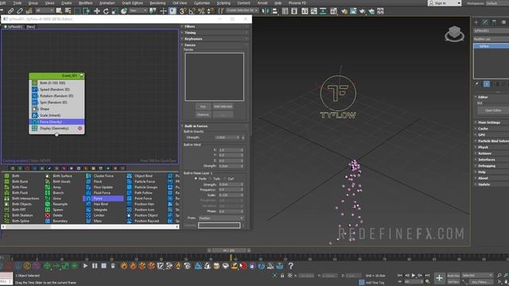This screenshot has height=286, width=509.
Task: Open the Phoenix FD menu
Action: tap(297, 3)
